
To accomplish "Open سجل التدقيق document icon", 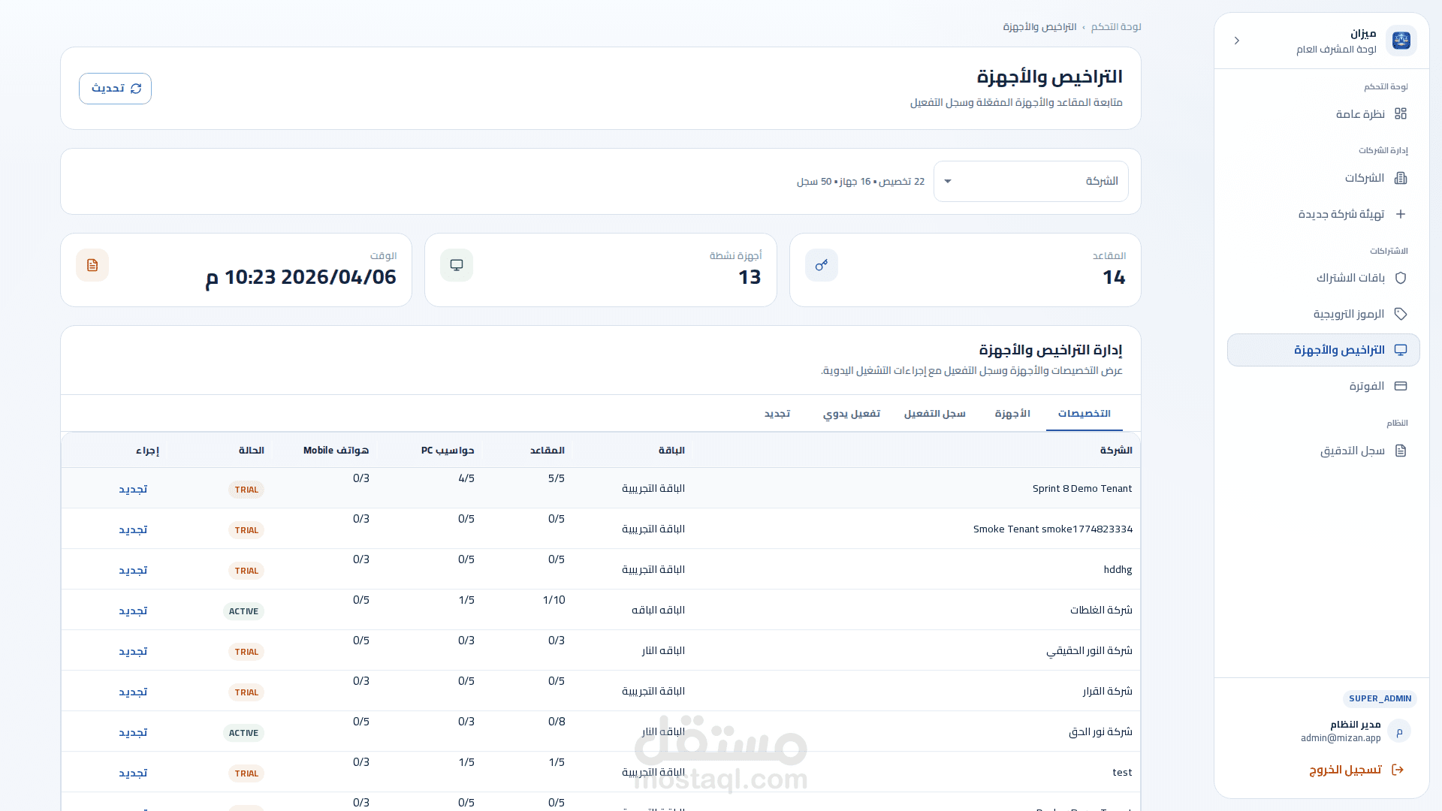I will tap(1400, 451).
